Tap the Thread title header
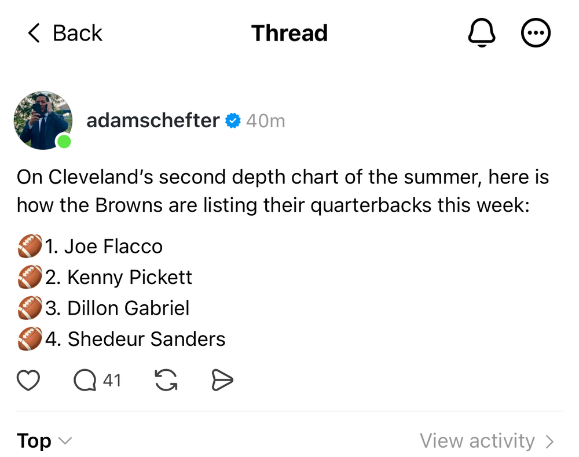Image resolution: width=579 pixels, height=457 pixels. click(x=289, y=34)
